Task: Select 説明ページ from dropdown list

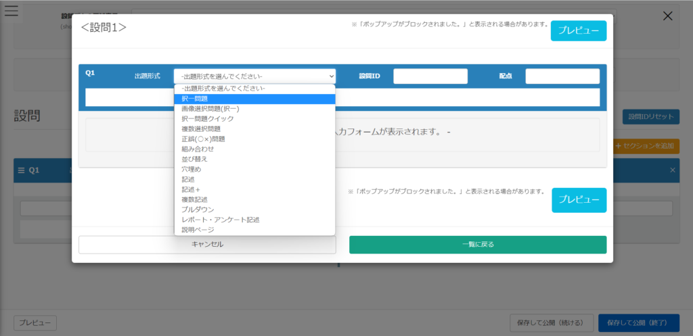Action: point(198,230)
